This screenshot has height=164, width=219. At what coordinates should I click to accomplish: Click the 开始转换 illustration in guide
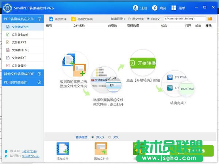143,63
